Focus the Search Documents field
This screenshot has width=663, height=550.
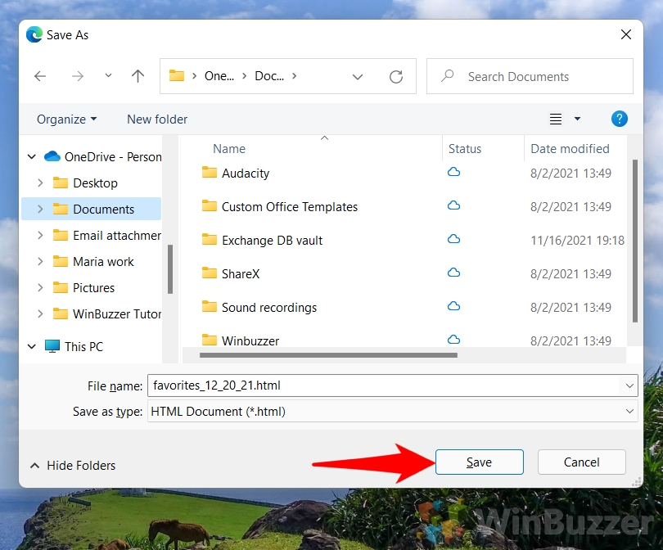point(530,76)
